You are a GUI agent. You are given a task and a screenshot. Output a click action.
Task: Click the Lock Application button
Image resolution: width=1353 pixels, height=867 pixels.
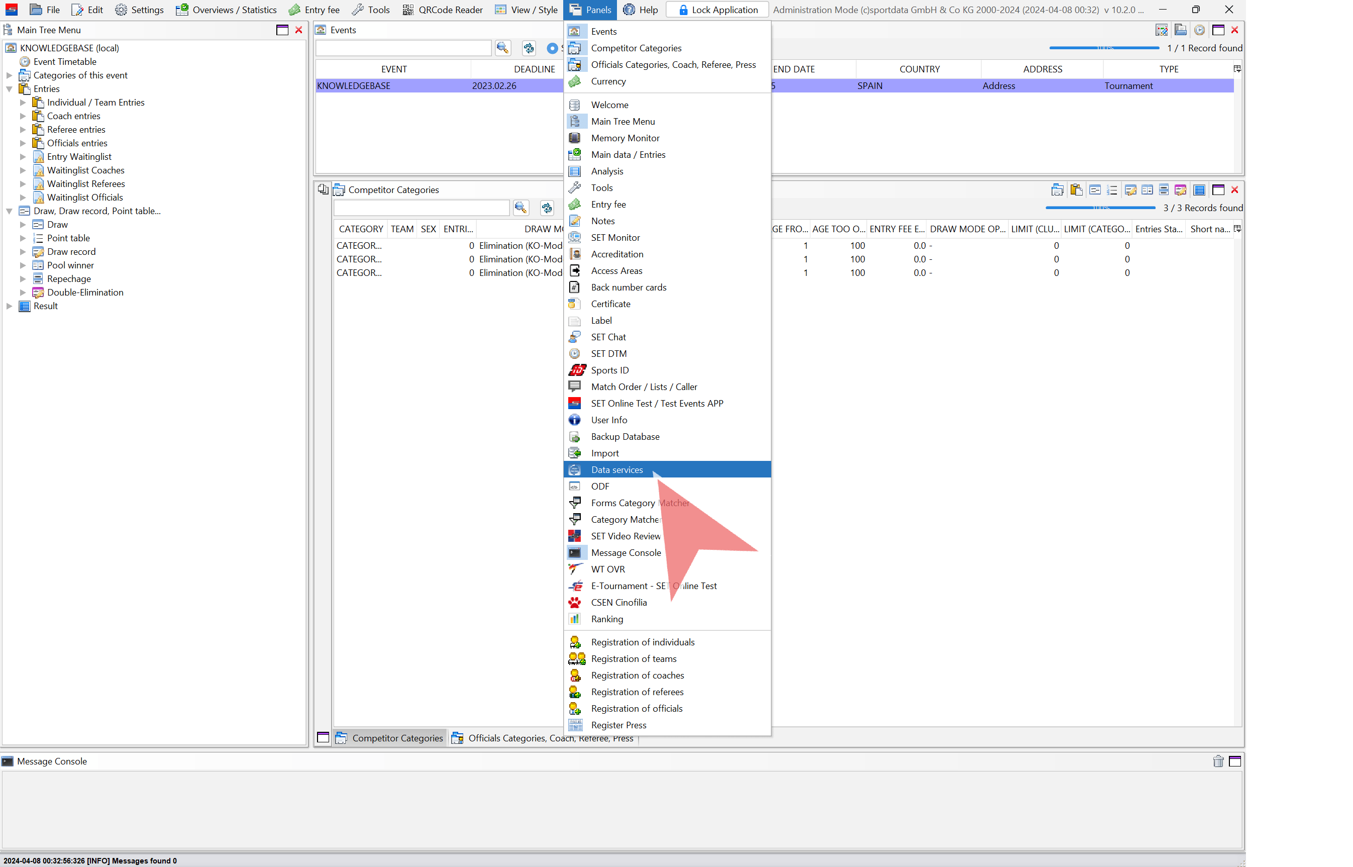click(x=717, y=10)
